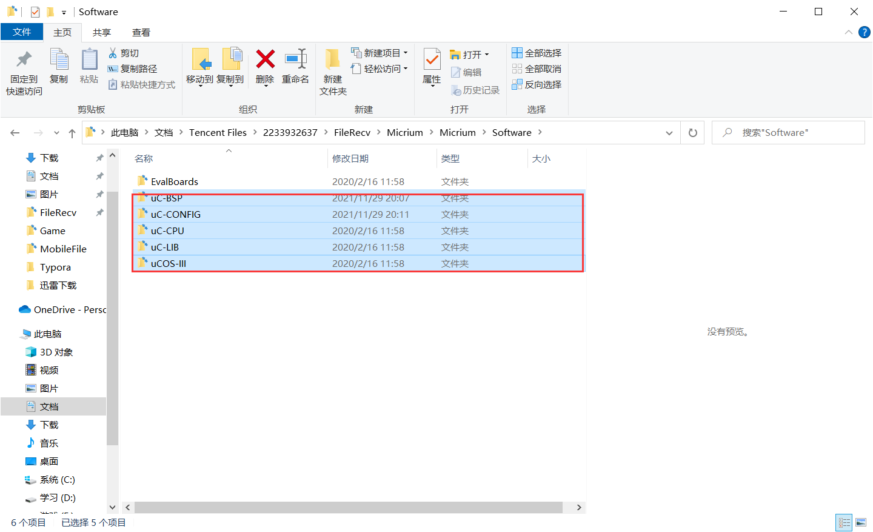This screenshot has width=873, height=532.
Task: Open the File (文件) menu tab
Action: coord(22,32)
